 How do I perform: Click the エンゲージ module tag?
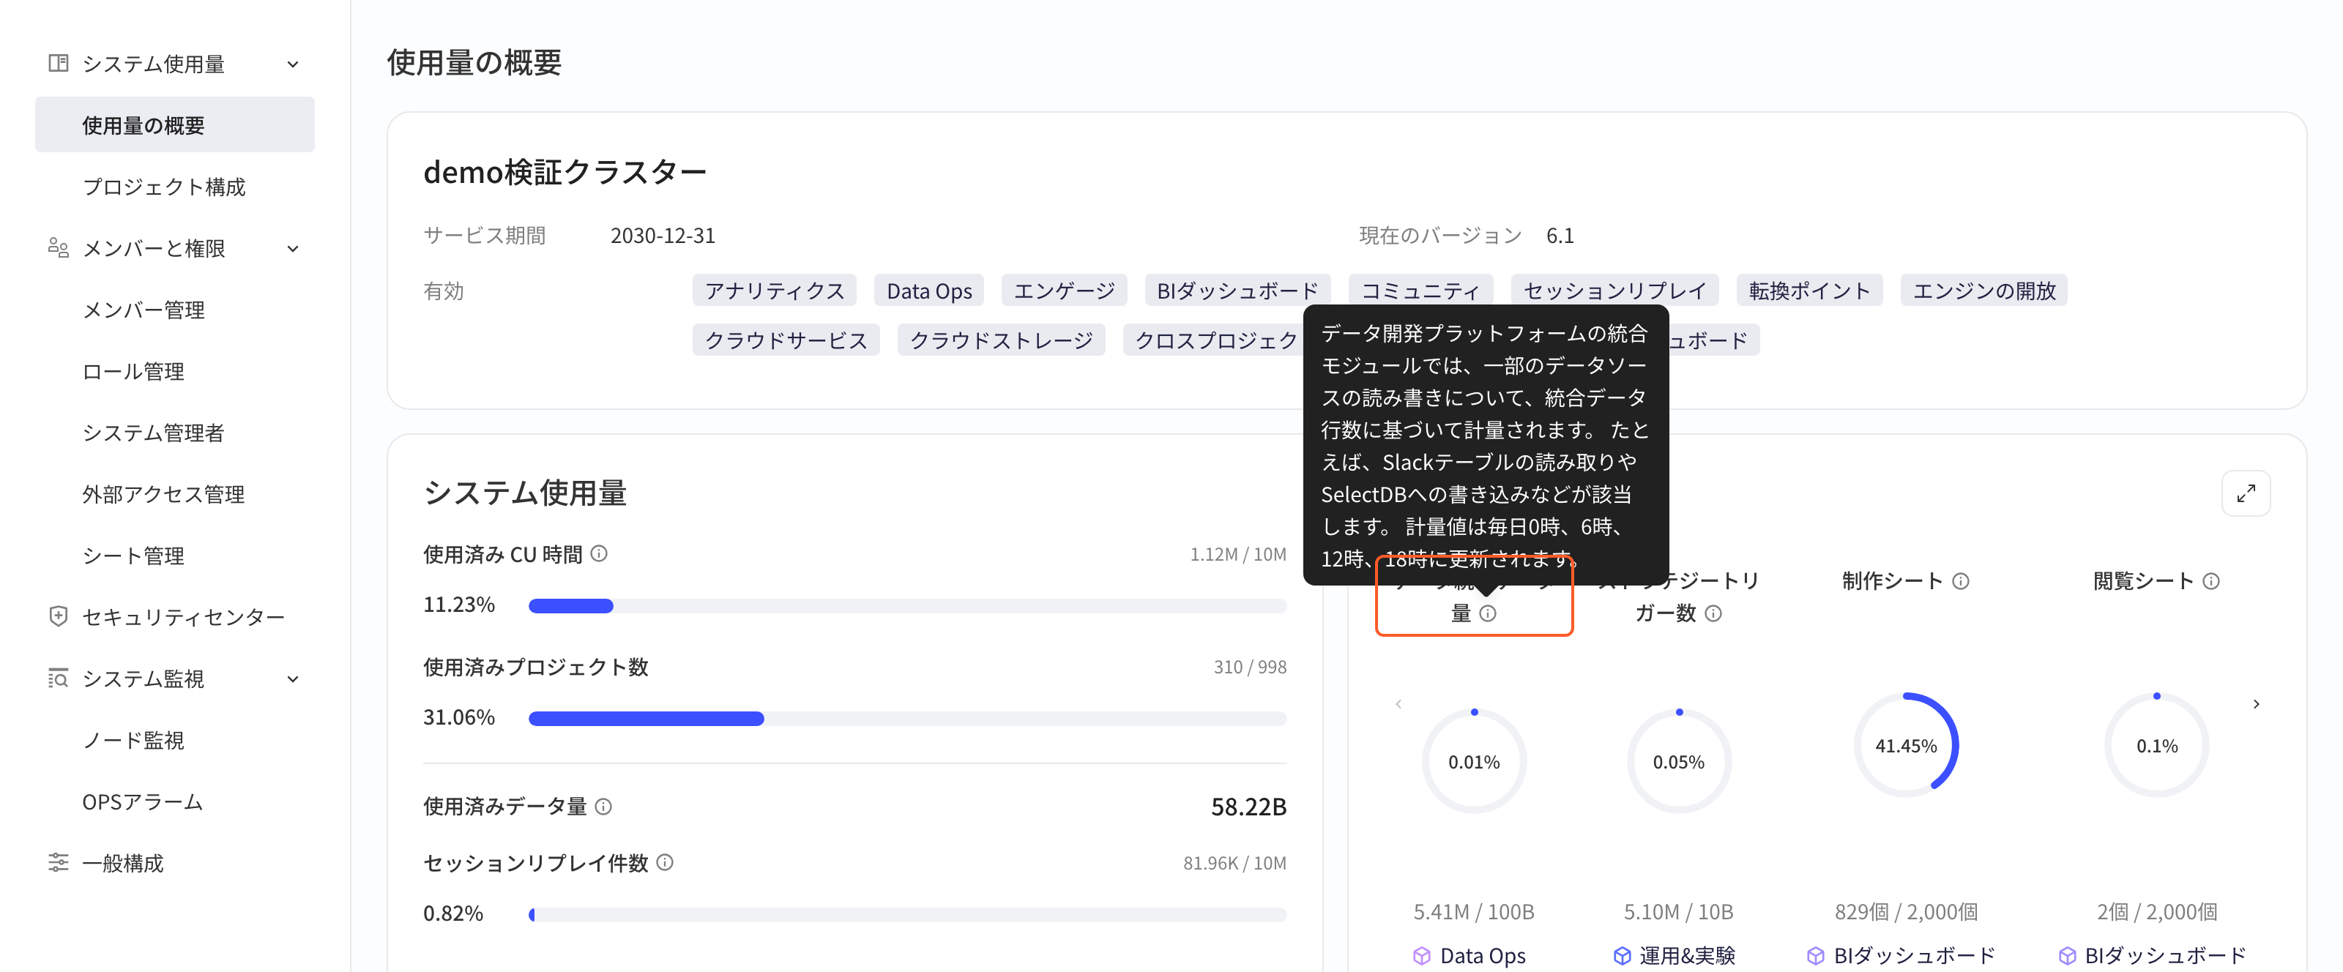pos(1064,290)
